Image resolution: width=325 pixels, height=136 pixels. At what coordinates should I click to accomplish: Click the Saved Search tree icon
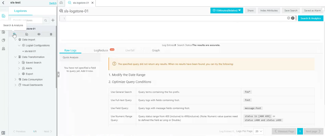[x=23, y=63]
